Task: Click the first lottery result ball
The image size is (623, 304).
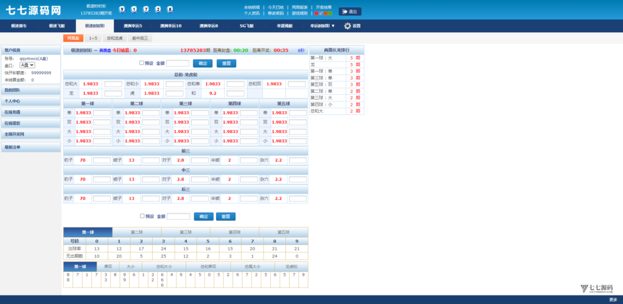Action: pyautogui.click(x=122, y=10)
